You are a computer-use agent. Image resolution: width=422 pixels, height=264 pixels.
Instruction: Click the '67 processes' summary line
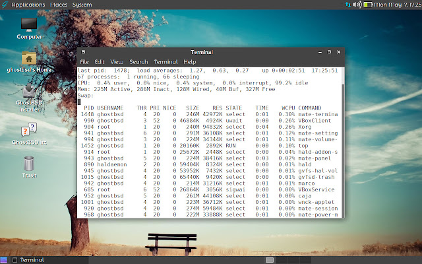(x=138, y=77)
